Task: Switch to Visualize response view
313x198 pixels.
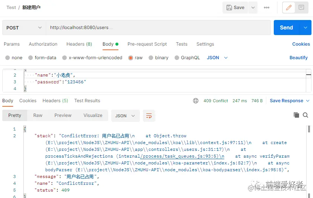Action: coord(93,115)
